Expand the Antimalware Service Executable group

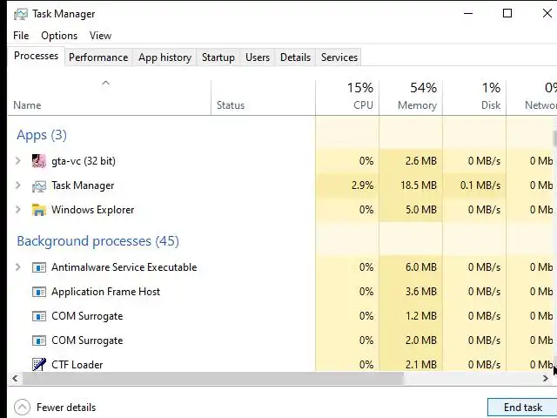[18, 267]
